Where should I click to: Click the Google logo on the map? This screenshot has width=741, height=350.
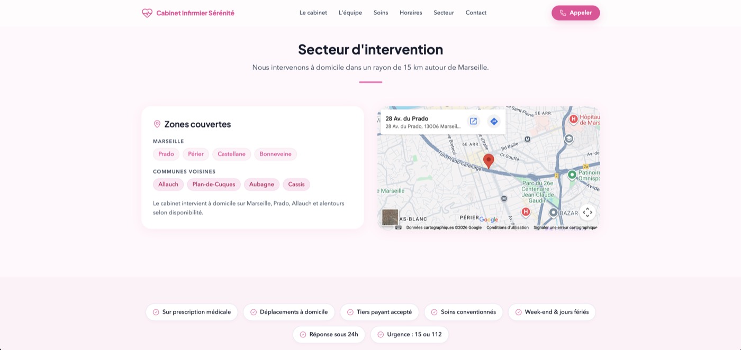(489, 219)
